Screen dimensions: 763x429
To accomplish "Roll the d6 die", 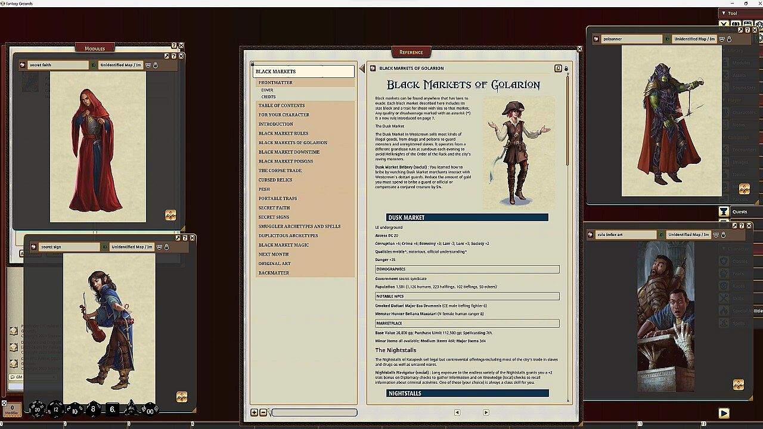I will click(112, 409).
